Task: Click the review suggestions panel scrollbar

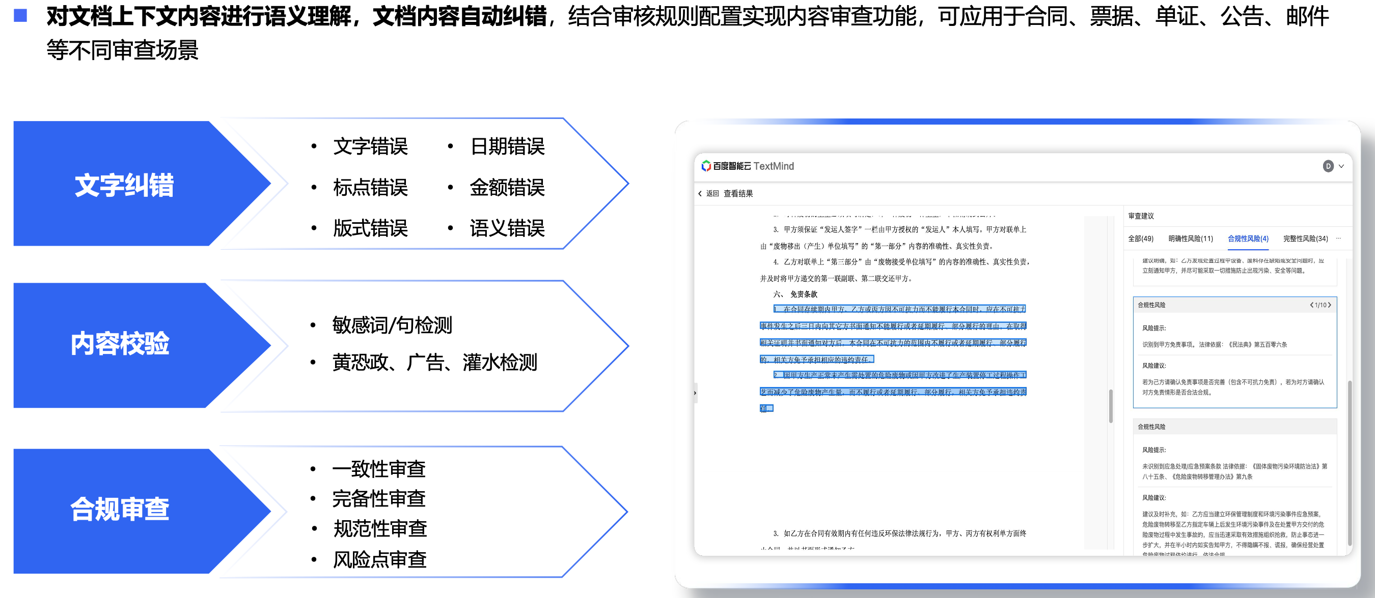Action: (x=1350, y=463)
